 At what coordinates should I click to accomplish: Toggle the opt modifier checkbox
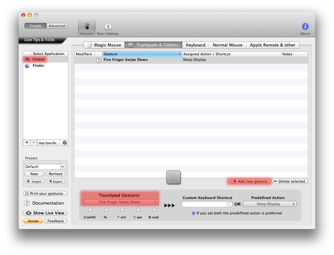139,210
